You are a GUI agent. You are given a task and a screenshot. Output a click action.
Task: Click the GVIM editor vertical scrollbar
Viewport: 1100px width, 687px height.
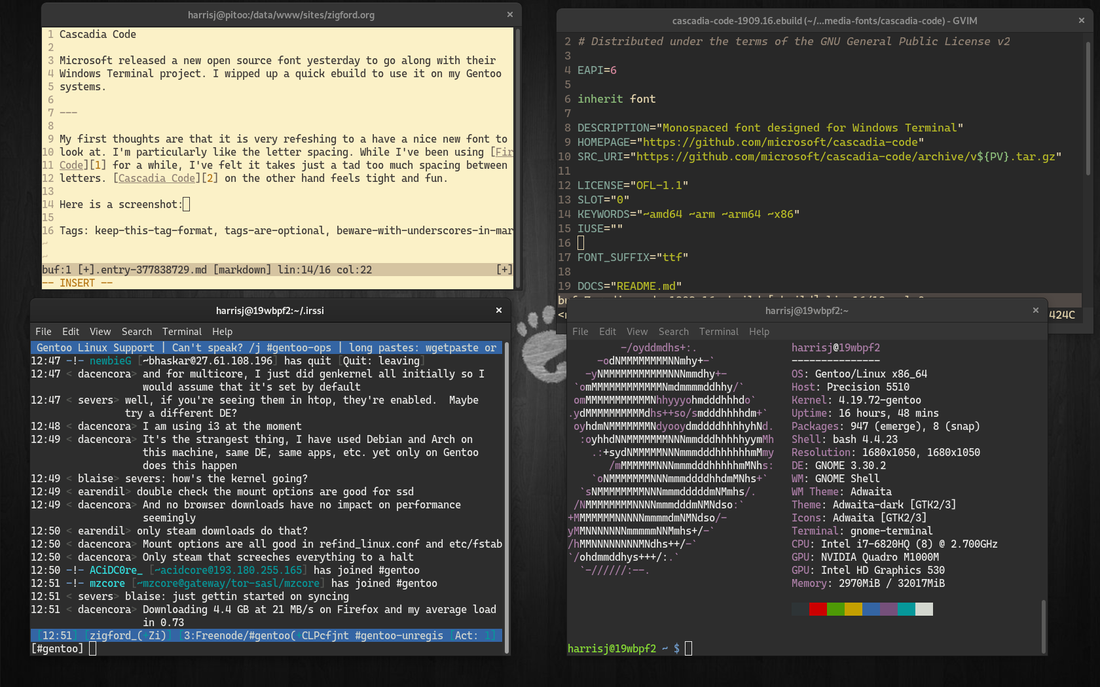pos(1088,111)
